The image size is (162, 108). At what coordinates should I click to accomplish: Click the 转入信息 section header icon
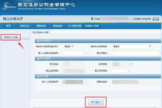pyautogui.click(x=38, y=76)
